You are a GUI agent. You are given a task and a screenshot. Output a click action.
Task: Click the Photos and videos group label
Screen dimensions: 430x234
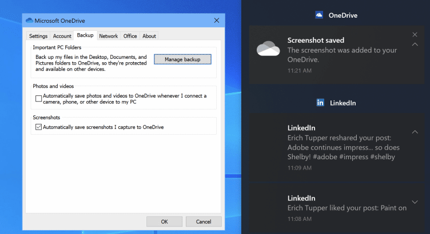[x=53, y=86]
